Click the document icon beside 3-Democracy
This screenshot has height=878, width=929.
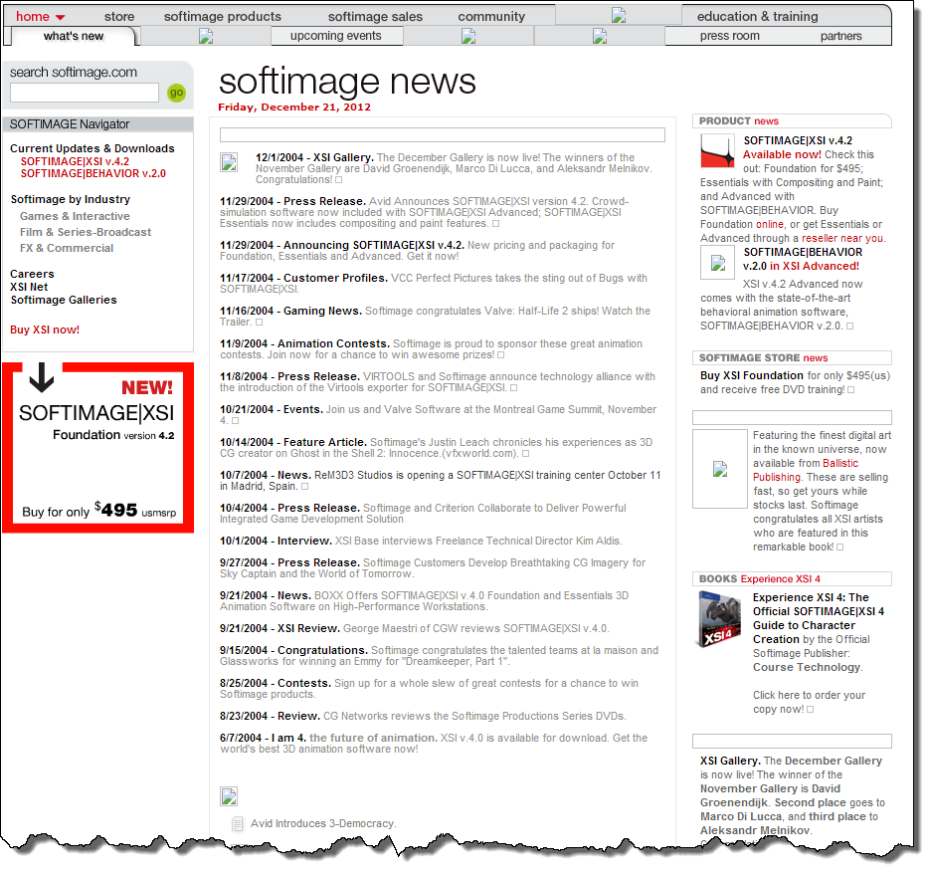point(237,823)
